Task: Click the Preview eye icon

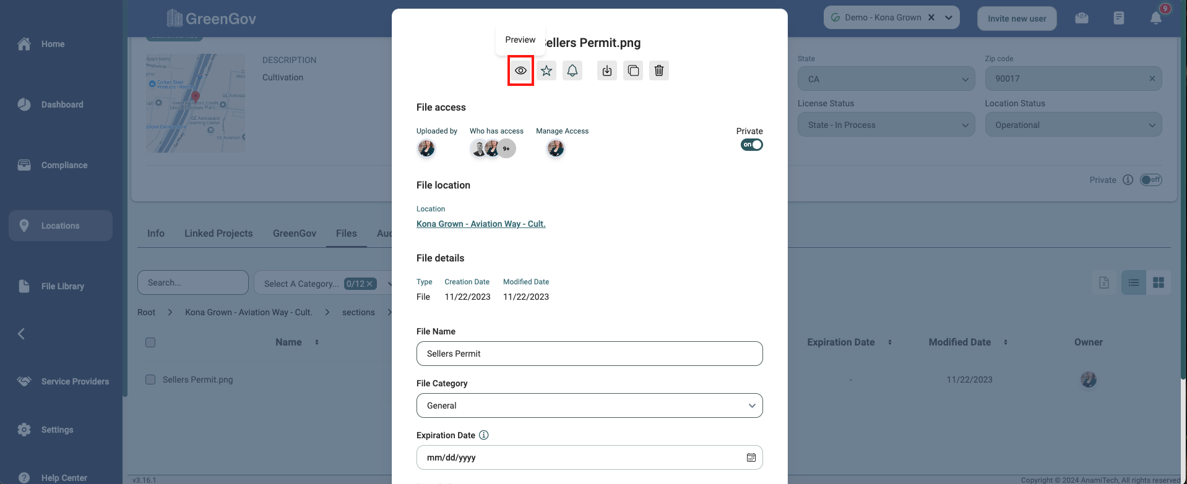Action: click(x=520, y=70)
